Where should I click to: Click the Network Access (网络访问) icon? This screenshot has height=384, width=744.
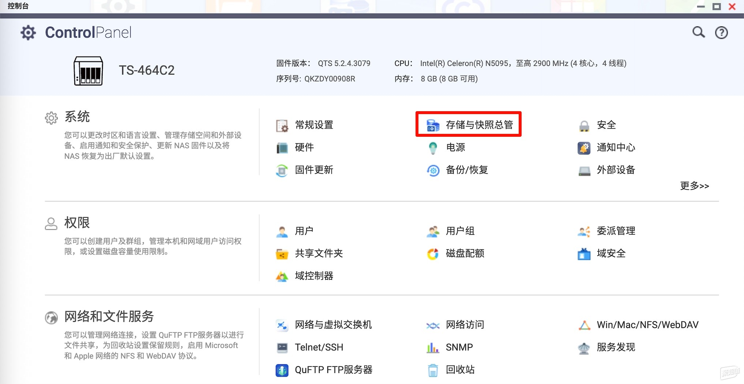(433, 325)
